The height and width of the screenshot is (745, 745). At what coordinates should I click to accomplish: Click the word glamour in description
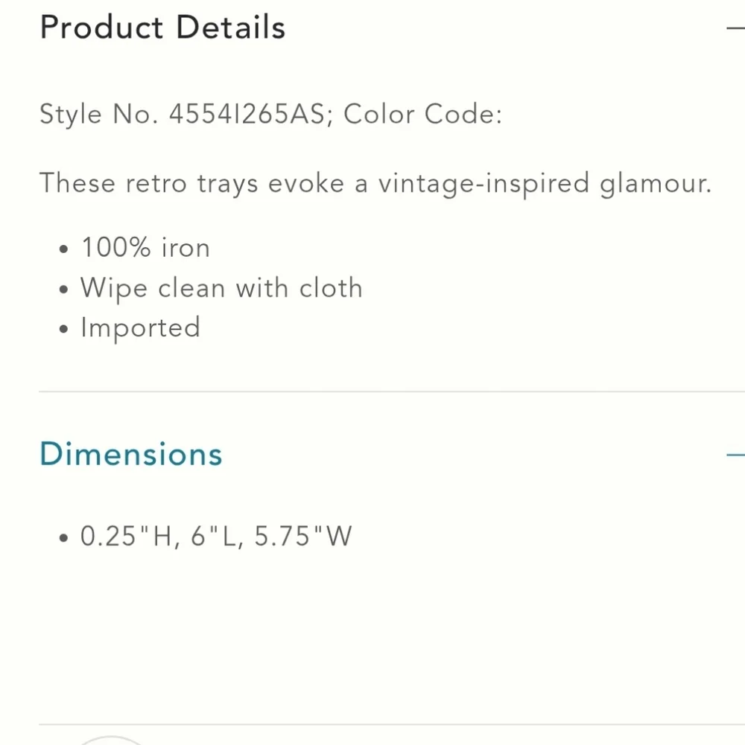tap(655, 184)
